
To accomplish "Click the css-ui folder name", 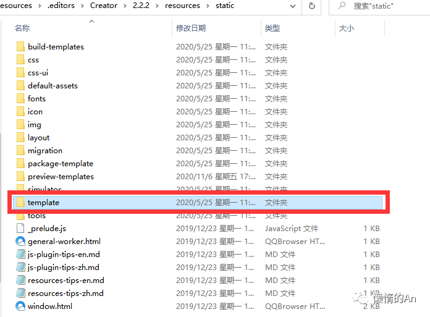I will [38, 73].
